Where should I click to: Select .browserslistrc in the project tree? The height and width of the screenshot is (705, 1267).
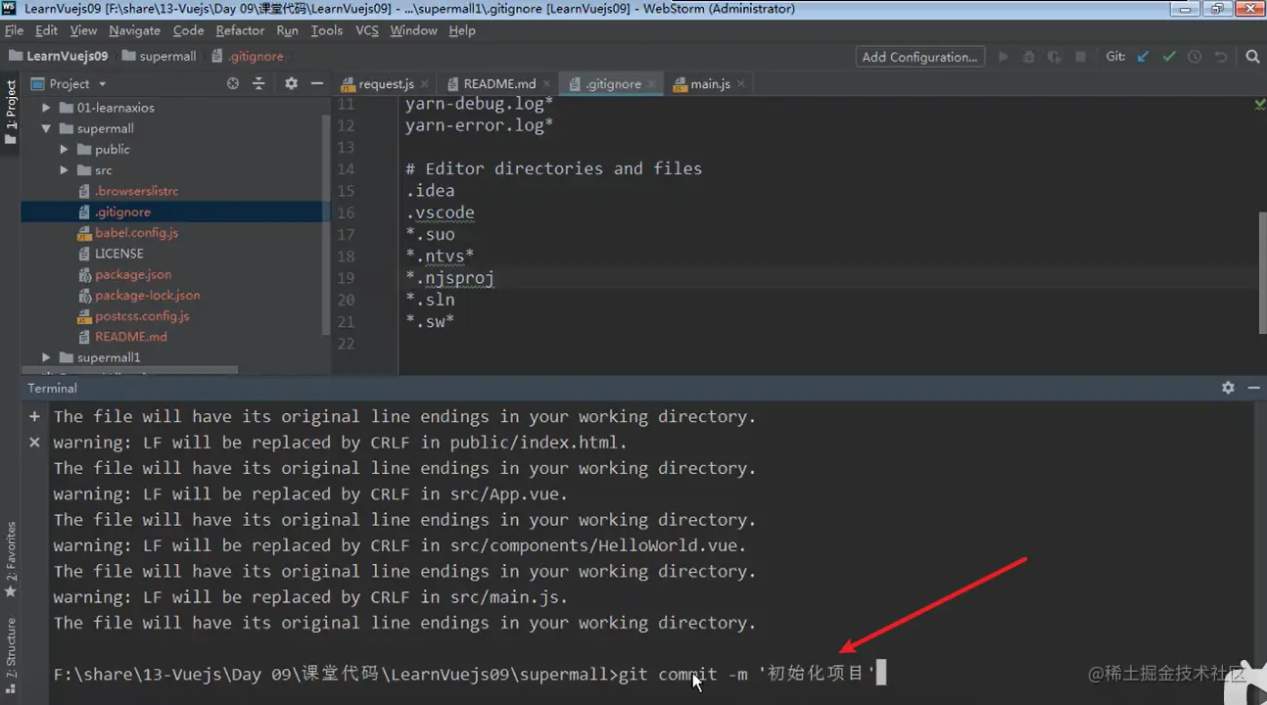point(136,191)
